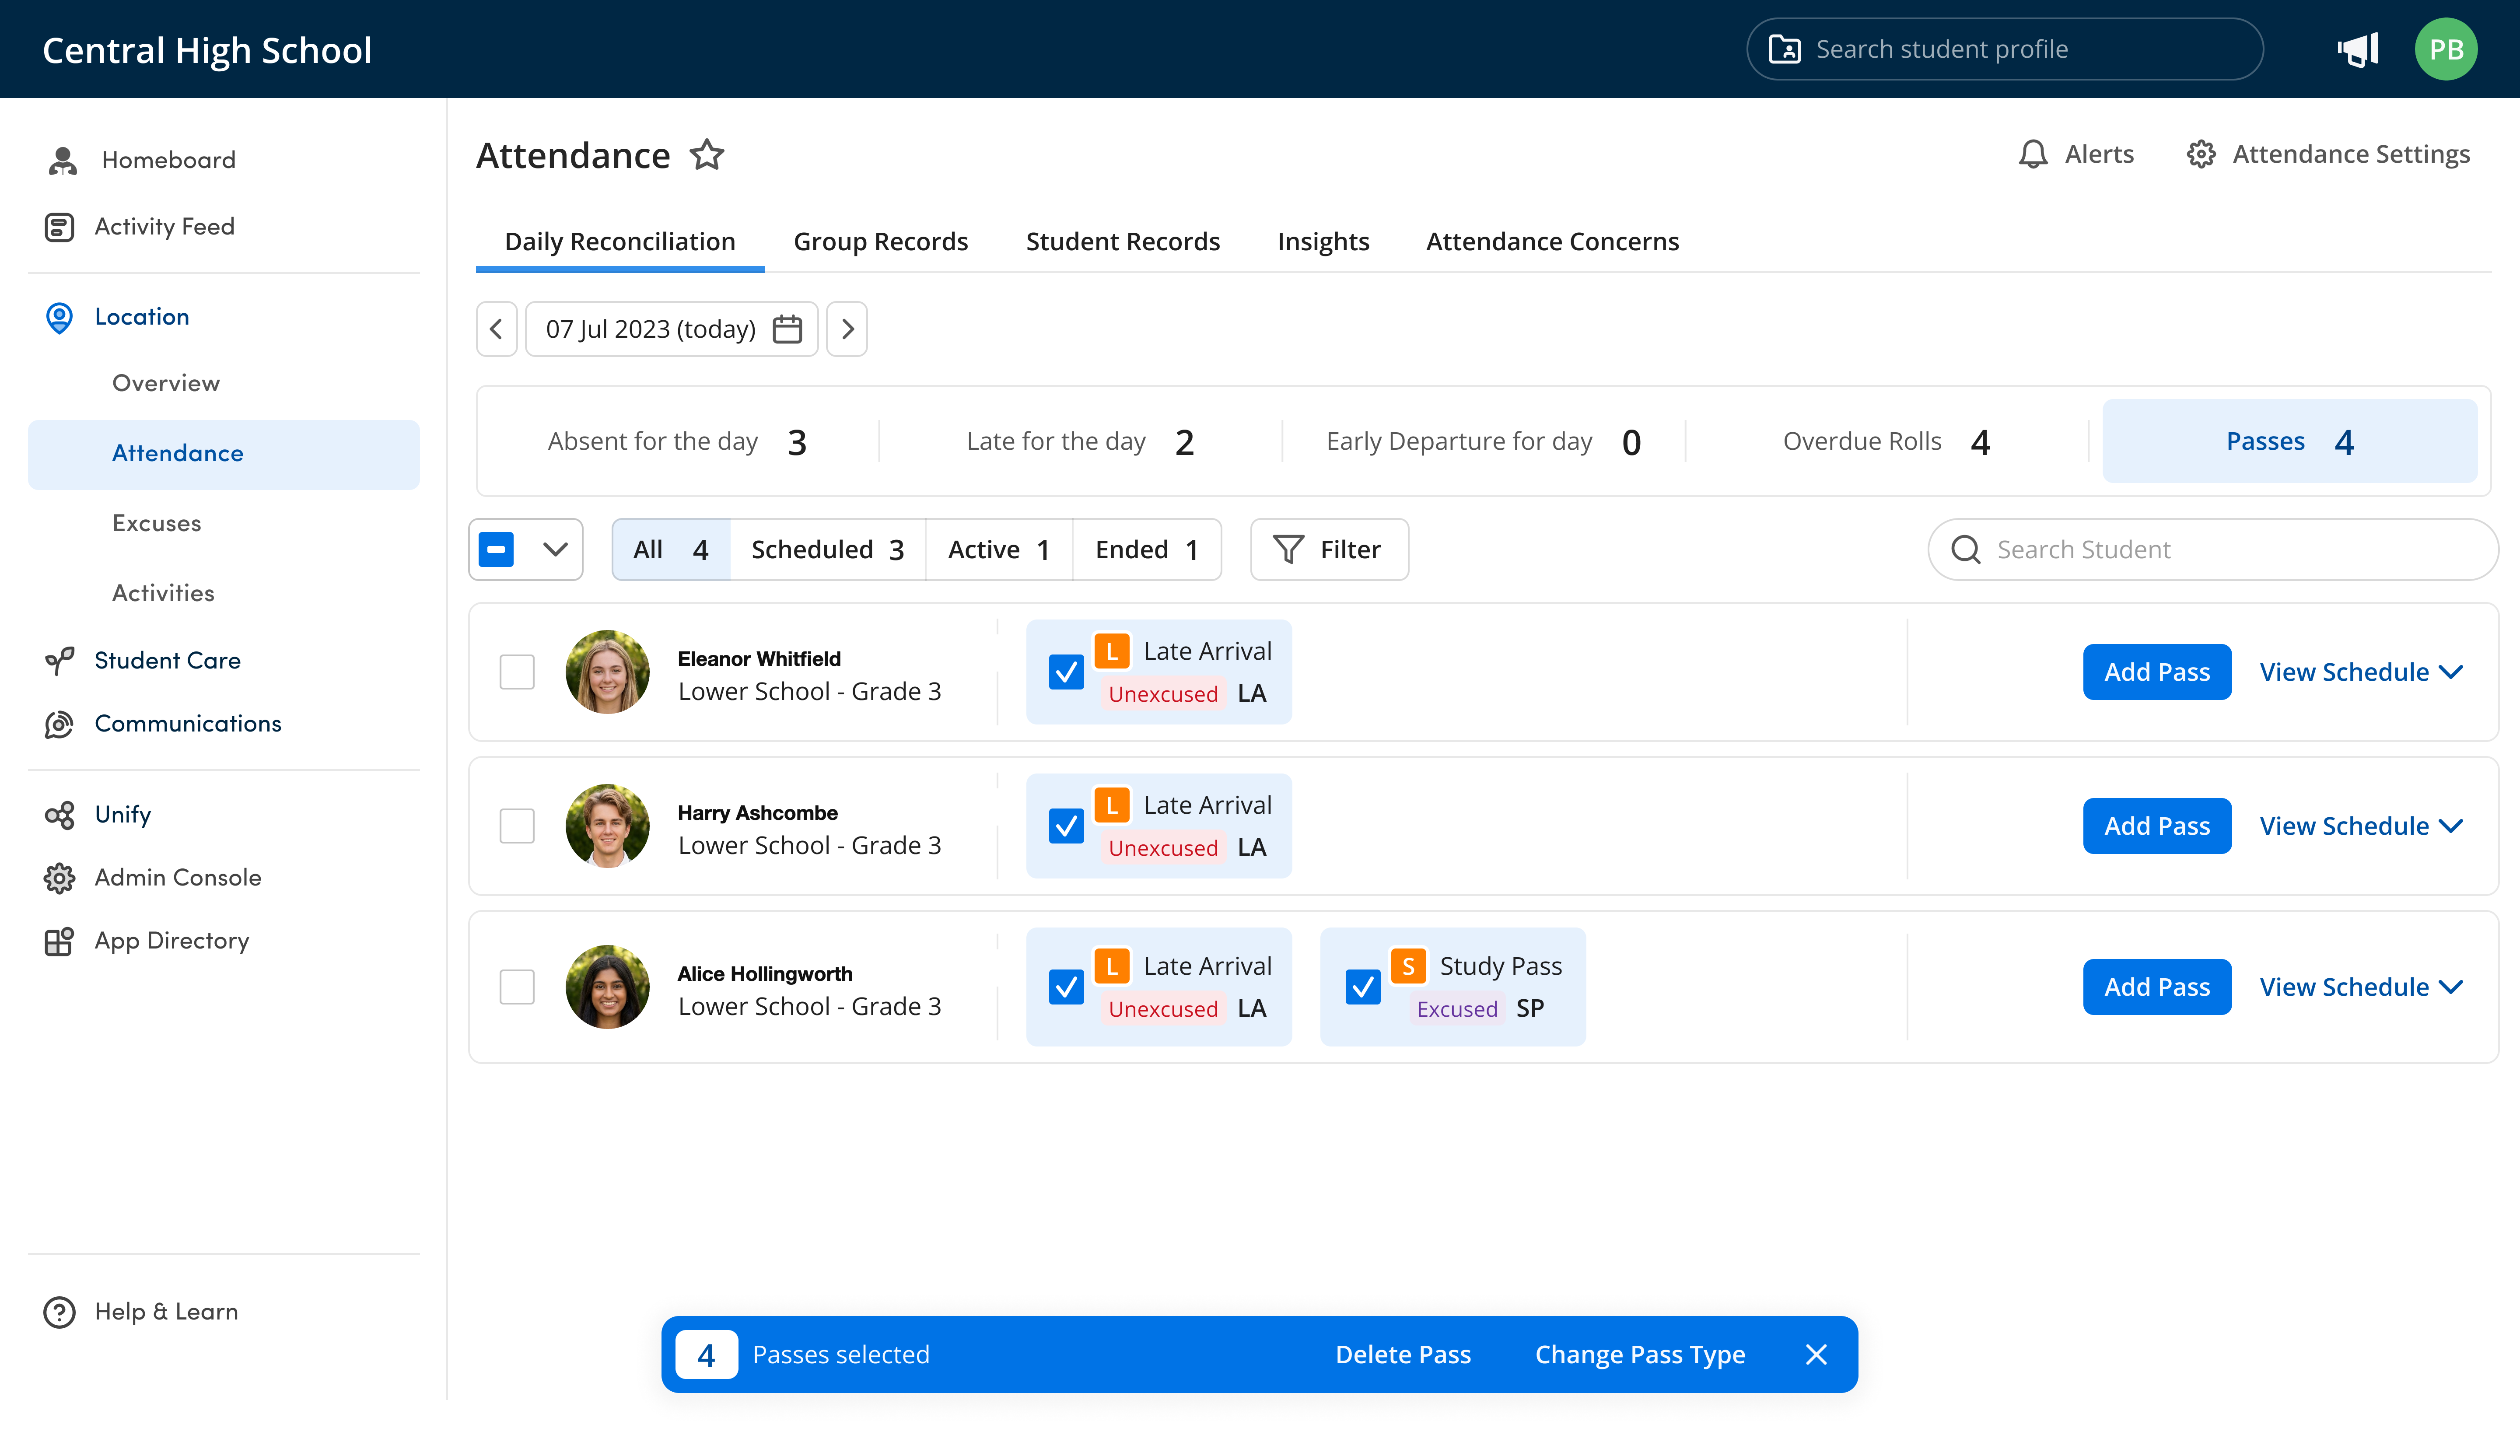
Task: Toggle the select-all passes checkbox
Action: pos(496,550)
